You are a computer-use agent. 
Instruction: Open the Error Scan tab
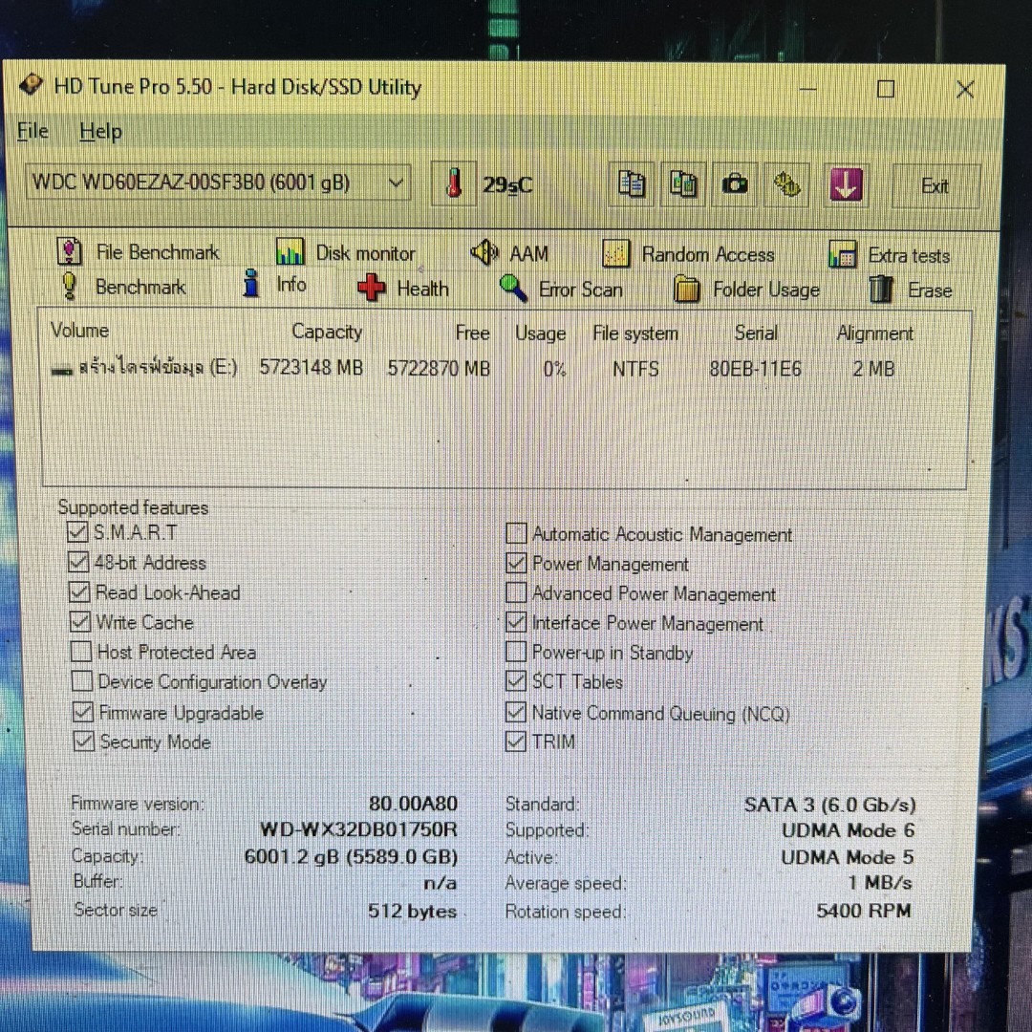[562, 289]
